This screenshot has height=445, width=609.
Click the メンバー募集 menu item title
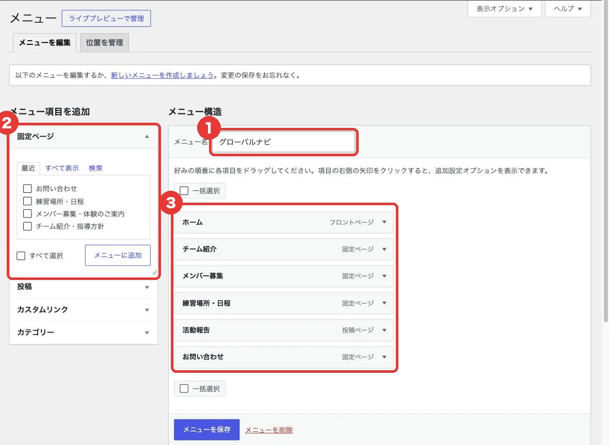203,276
